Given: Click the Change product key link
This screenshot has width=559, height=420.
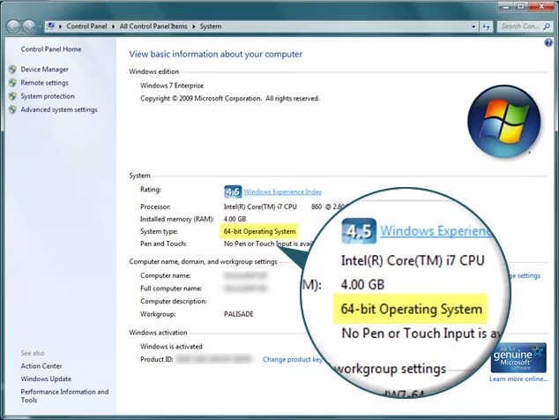Looking at the screenshot, I should pyautogui.click(x=293, y=359).
